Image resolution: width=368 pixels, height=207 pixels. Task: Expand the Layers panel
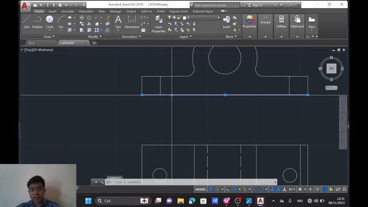coord(185,37)
